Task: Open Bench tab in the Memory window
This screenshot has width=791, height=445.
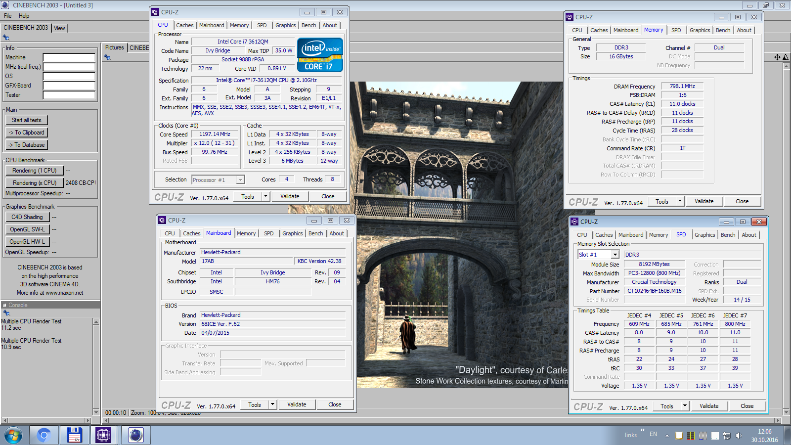Action: click(x=723, y=30)
